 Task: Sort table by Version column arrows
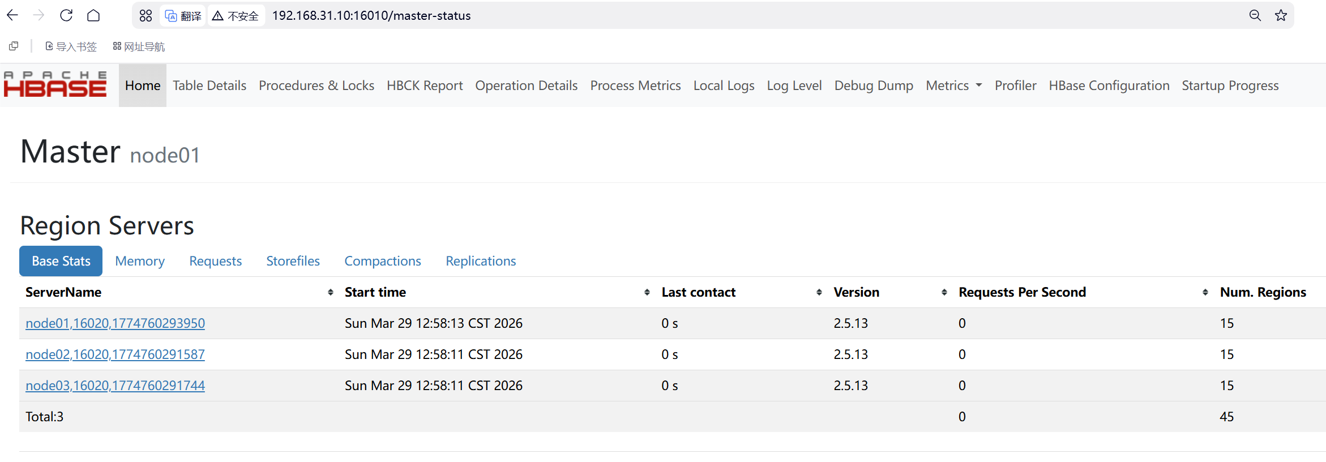(944, 292)
